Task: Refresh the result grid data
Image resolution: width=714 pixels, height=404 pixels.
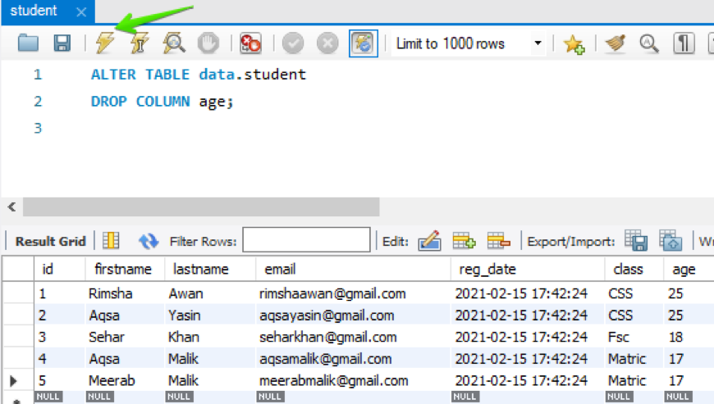Action: click(x=149, y=241)
